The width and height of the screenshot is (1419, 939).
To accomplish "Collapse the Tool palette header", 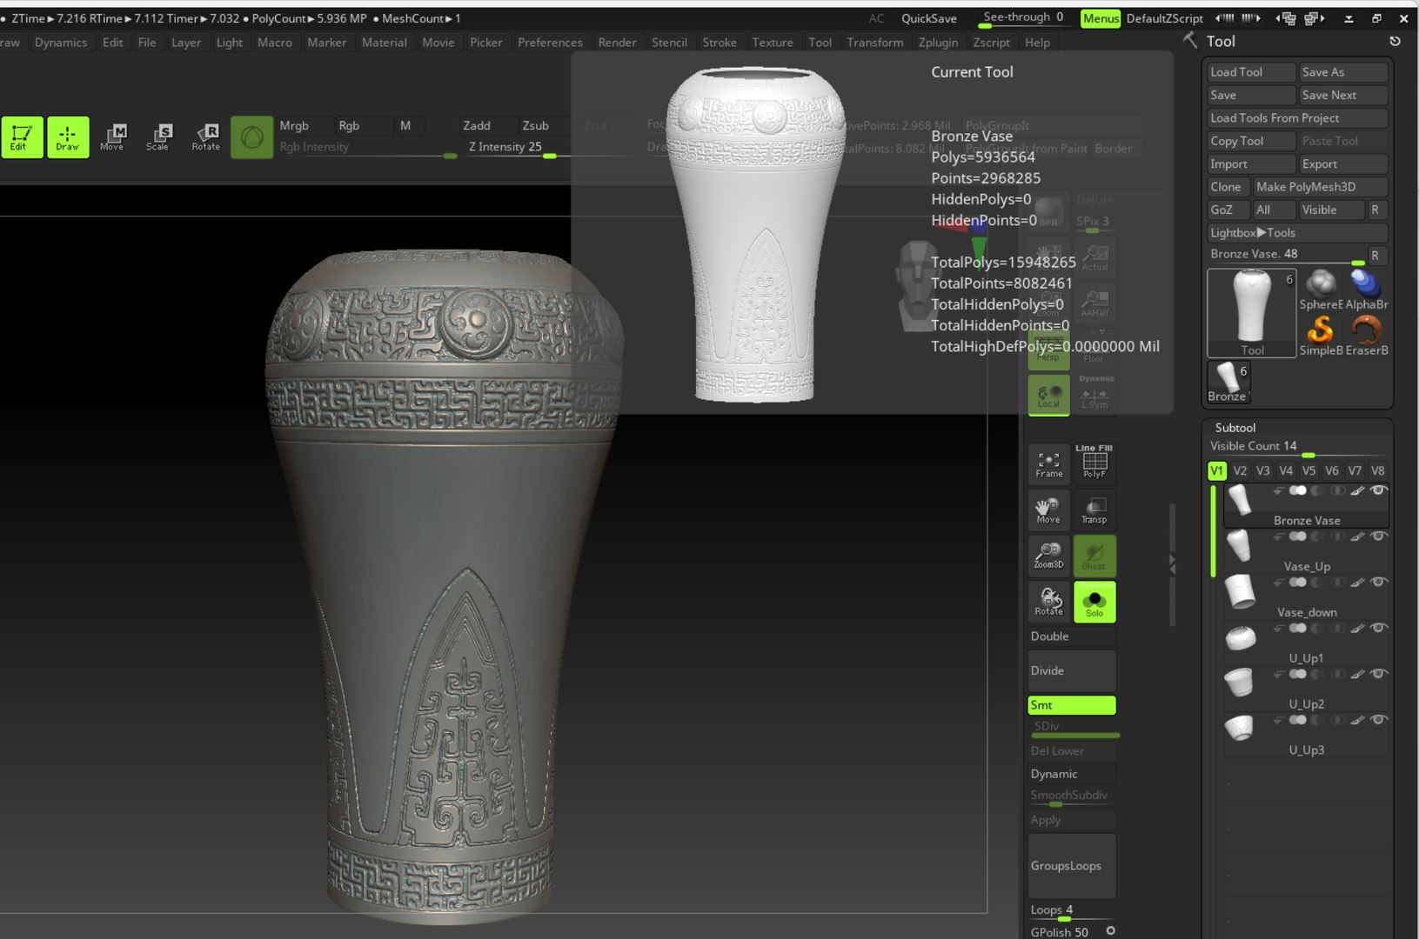I will pyautogui.click(x=1220, y=42).
